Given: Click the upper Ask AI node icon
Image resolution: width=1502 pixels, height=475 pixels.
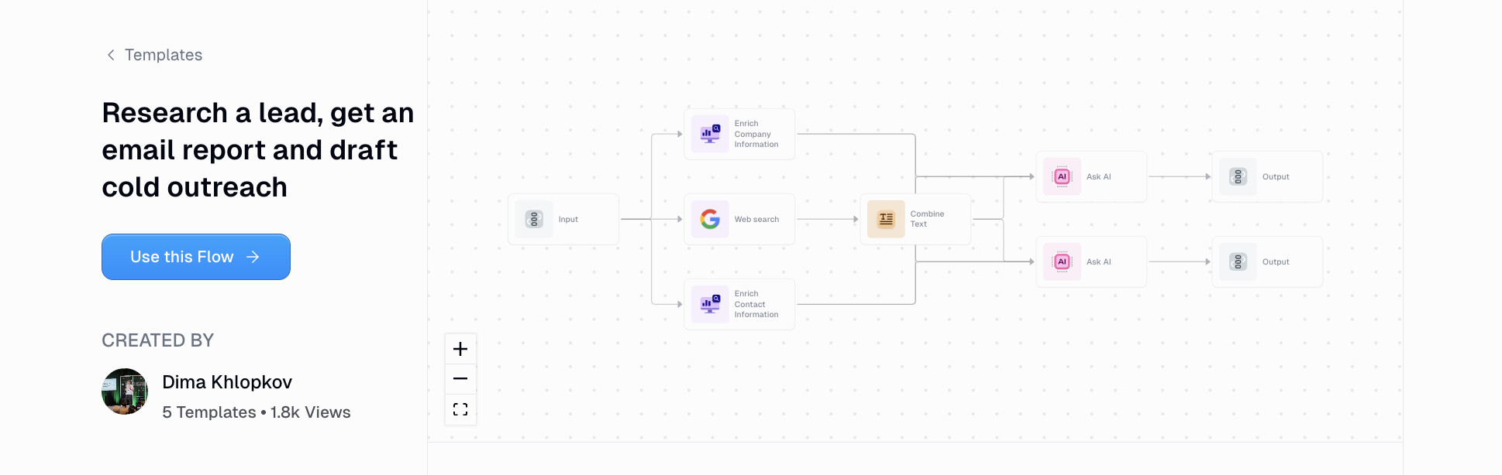Looking at the screenshot, I should click(x=1062, y=176).
